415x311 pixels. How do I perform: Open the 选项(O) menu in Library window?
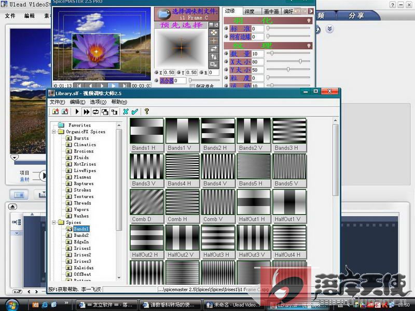click(98, 102)
